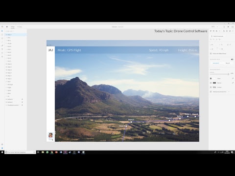The height and width of the screenshot is (176, 235).
Task: Select the Artboard tool
Action: coord(2,53)
